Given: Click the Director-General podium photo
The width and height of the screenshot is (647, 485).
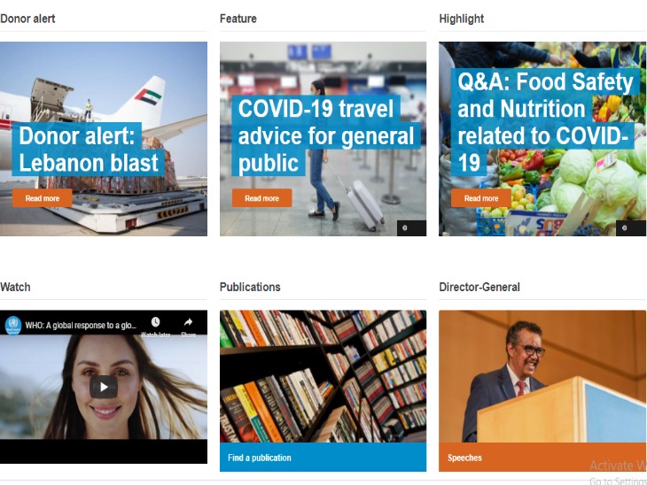Looking at the screenshot, I should tap(542, 377).
